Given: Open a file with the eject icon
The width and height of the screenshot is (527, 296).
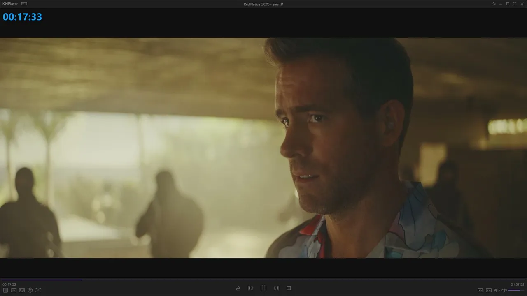Looking at the screenshot, I should (238, 288).
